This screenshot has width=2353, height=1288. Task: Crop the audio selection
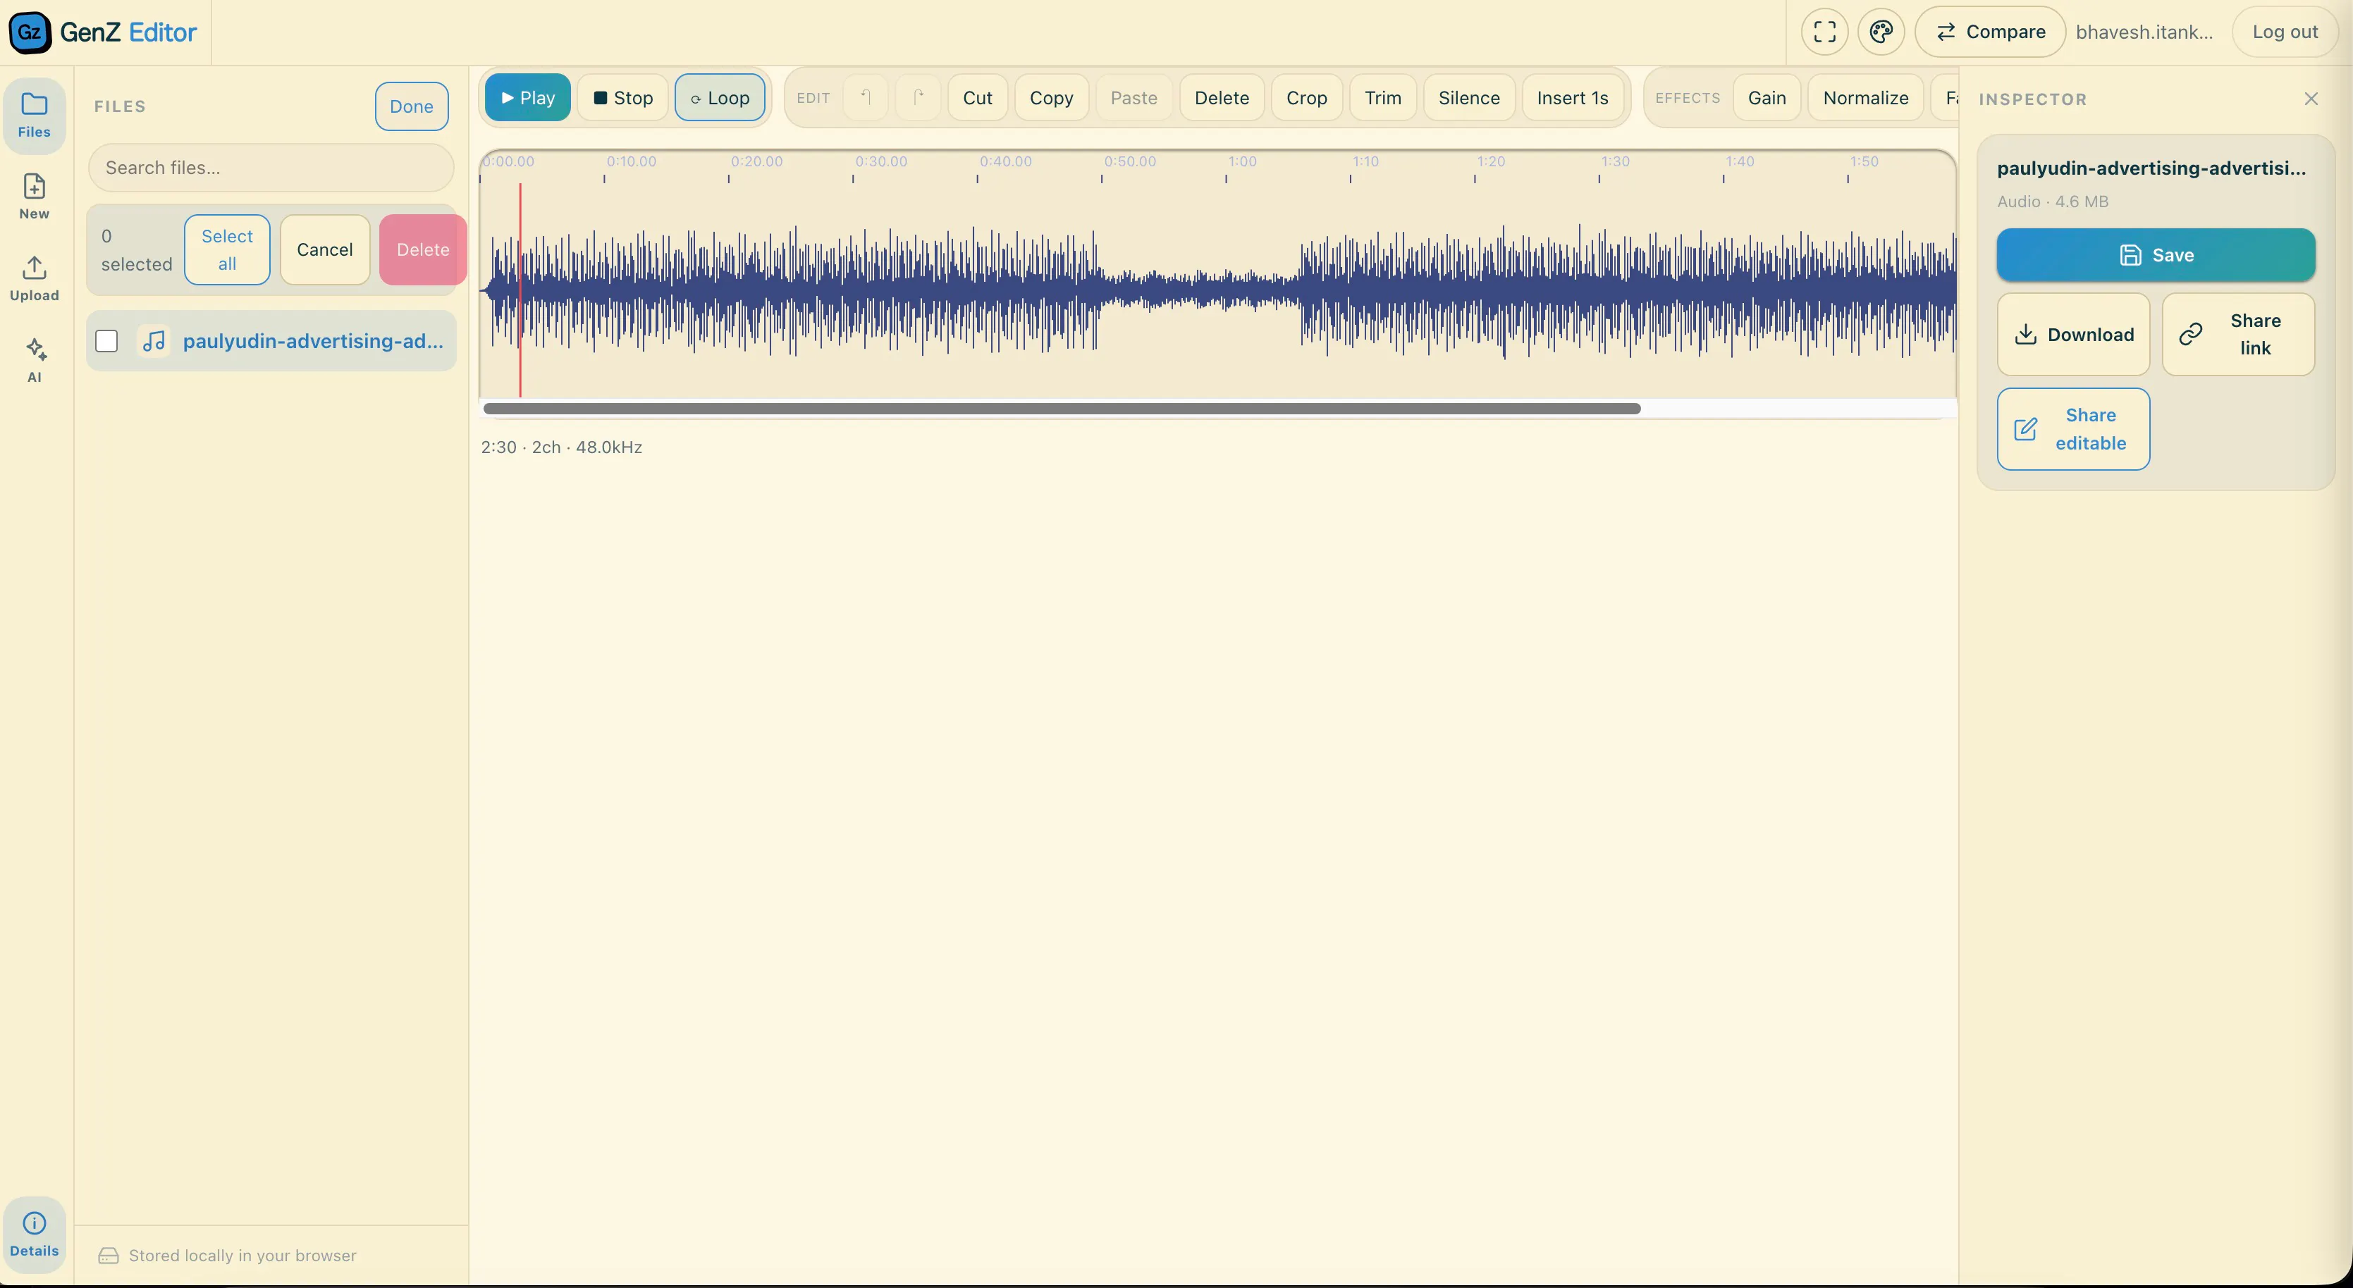tap(1306, 98)
